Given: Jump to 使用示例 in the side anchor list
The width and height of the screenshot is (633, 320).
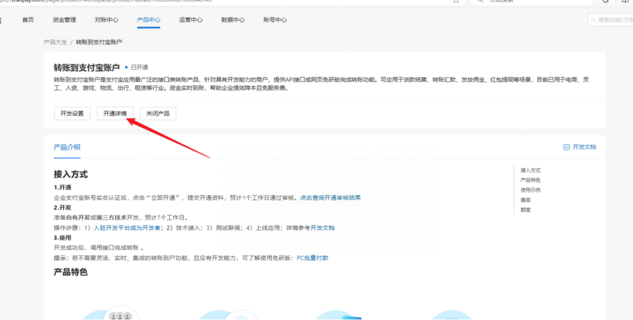Looking at the screenshot, I should pos(531,190).
